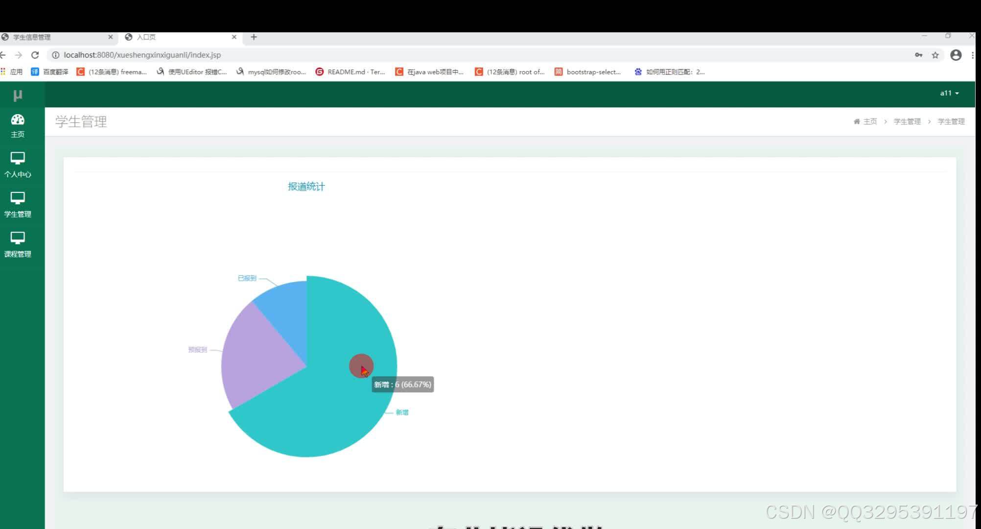This screenshot has height=529, width=981.
Task: Click the middle 学生管理 breadcrumb link
Action: [x=907, y=121]
